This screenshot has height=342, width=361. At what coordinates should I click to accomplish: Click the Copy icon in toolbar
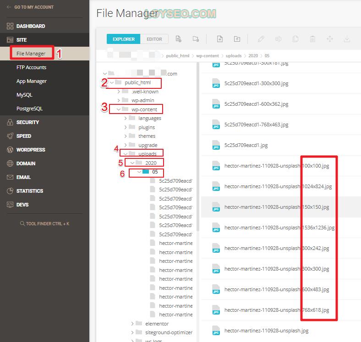[x=295, y=39]
